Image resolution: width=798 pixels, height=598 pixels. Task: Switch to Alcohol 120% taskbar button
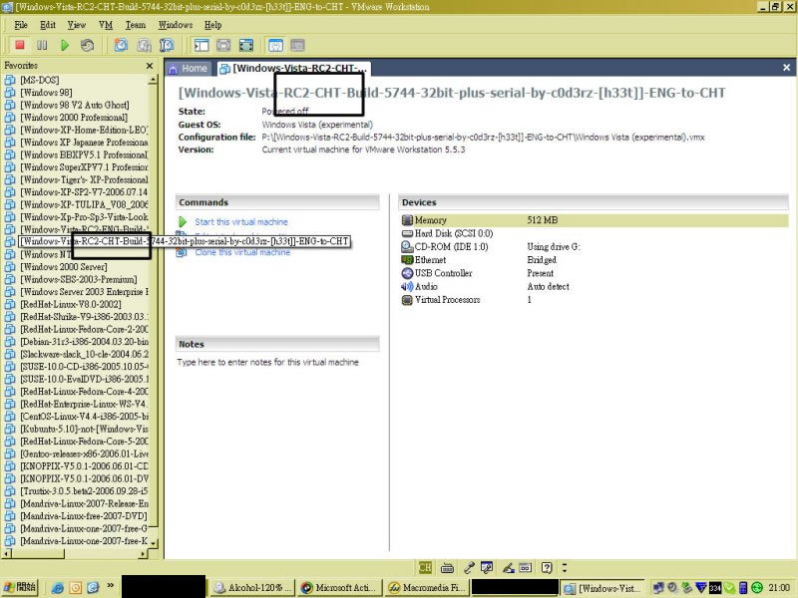[252, 587]
